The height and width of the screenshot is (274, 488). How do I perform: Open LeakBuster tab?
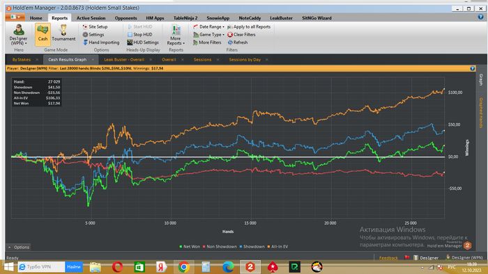[x=281, y=18]
